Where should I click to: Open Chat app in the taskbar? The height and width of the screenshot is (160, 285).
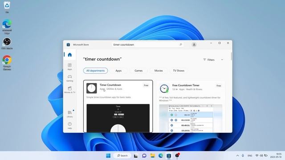click(x=144, y=156)
